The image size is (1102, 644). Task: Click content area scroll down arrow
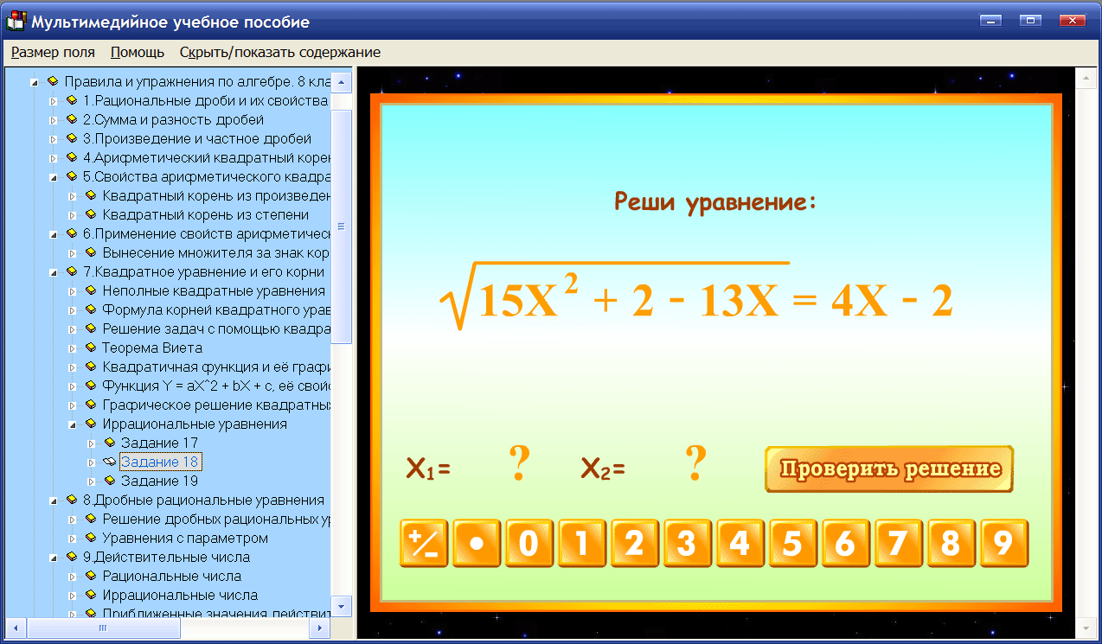[x=1086, y=628]
